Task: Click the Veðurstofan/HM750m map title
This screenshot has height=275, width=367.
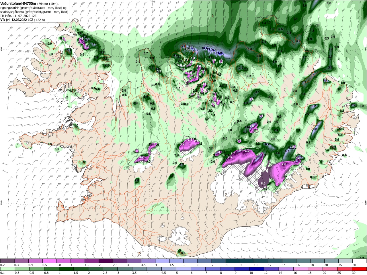Action: [x=18, y=3]
